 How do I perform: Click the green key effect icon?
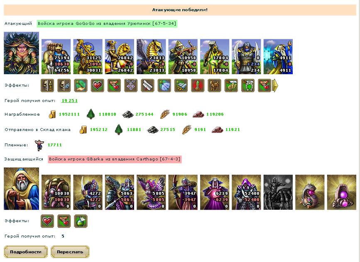click(x=81, y=85)
